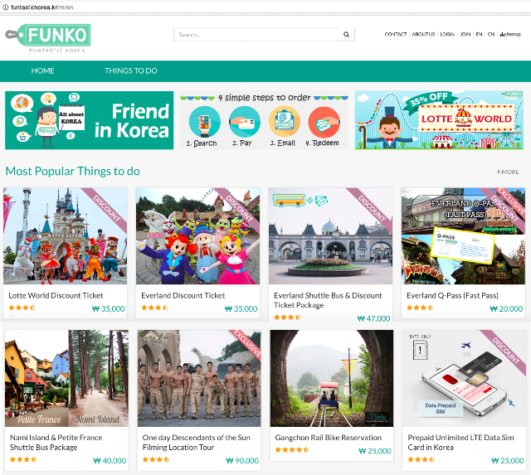Screen dimensions: 531x475
Task: Open the Everland Q-Pass image
Action: 463,235
